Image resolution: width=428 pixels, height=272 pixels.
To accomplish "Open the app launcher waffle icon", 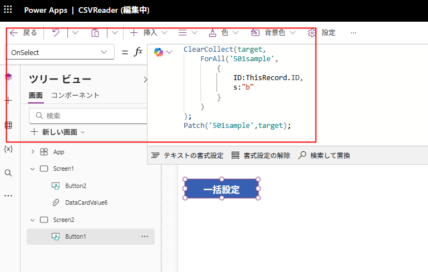I will [8, 10].
